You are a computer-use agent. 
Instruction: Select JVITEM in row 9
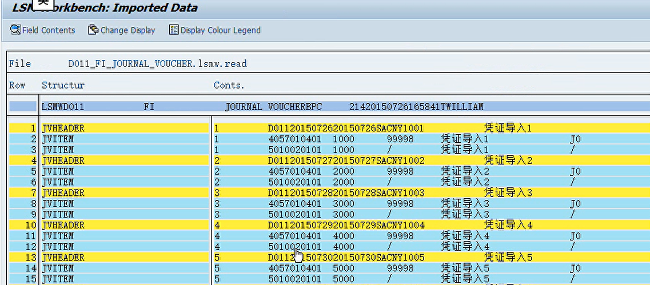pyautogui.click(x=58, y=215)
